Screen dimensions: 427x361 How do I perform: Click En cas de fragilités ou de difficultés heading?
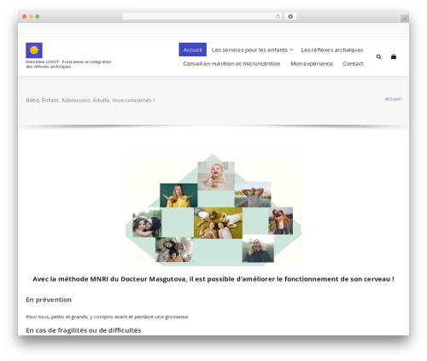pyautogui.click(x=84, y=330)
